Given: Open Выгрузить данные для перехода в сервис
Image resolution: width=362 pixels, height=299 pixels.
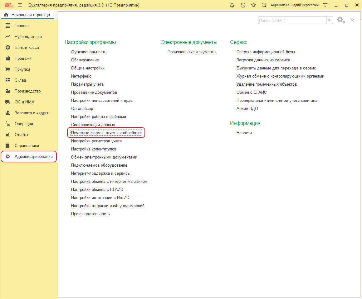Looking at the screenshot, I should click(276, 68).
